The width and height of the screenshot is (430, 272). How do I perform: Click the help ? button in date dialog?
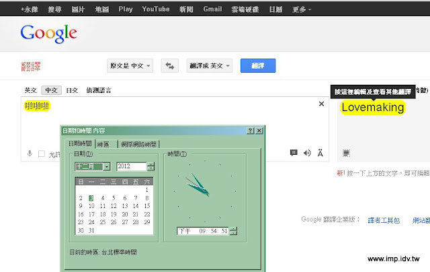(251, 131)
